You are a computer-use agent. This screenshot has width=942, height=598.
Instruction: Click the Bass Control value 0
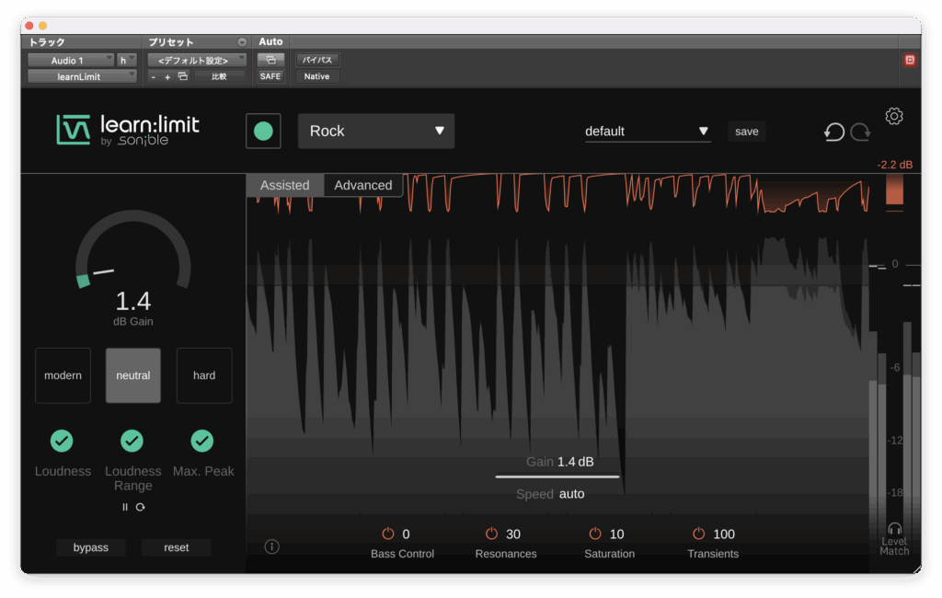pyautogui.click(x=406, y=535)
